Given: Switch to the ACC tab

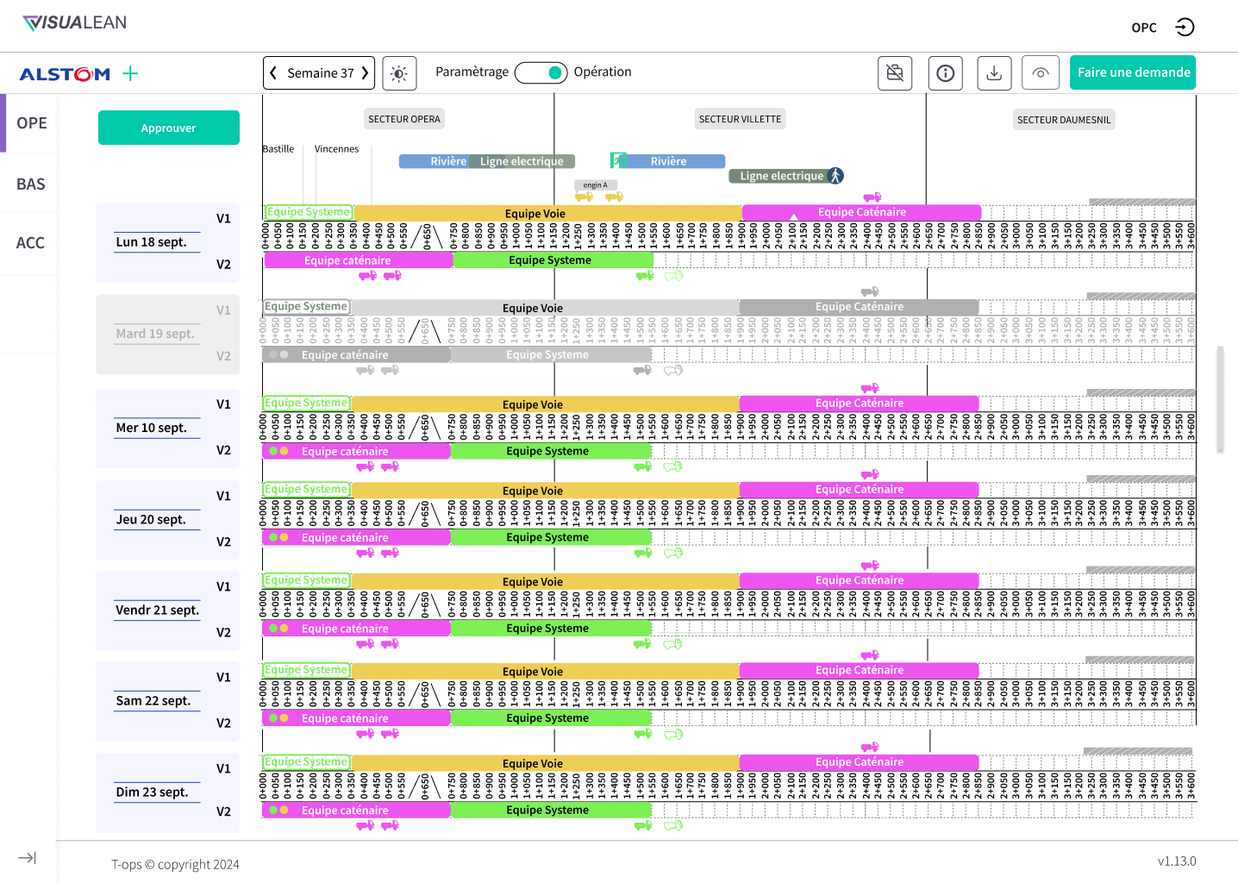Looking at the screenshot, I should point(31,243).
